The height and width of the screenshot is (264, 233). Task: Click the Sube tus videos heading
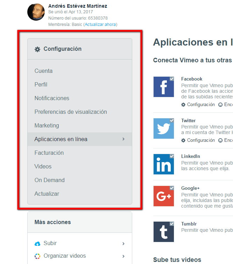(x=177, y=259)
